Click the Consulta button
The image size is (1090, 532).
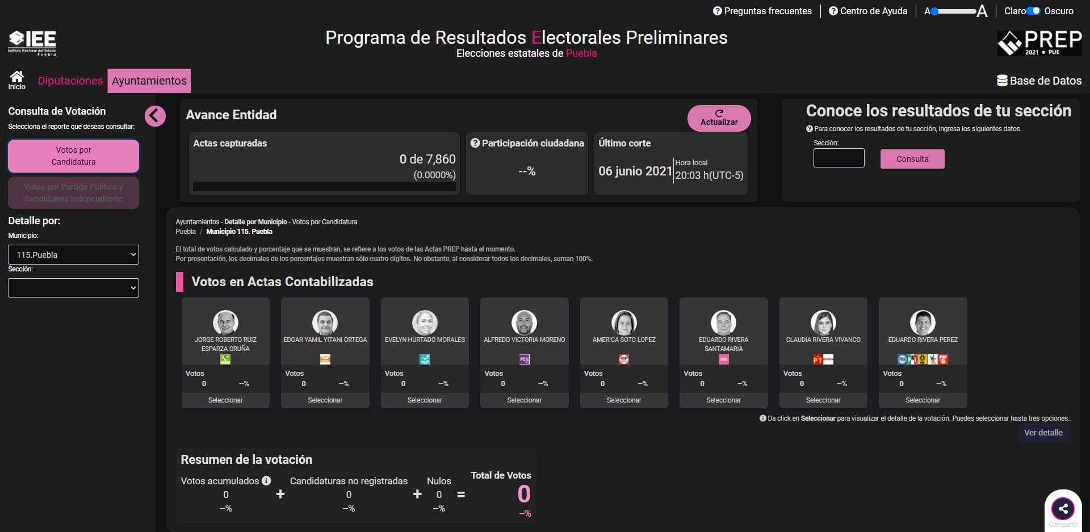[x=912, y=159]
